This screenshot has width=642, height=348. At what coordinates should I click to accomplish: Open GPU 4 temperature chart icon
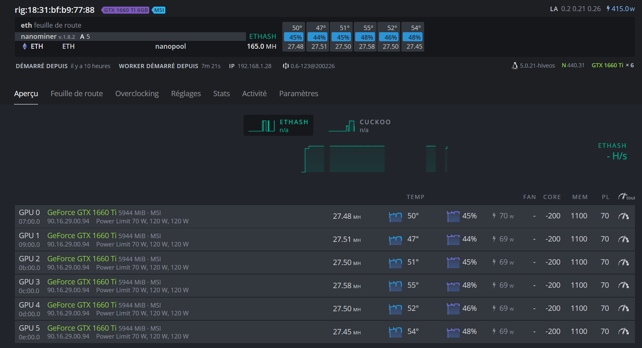(x=396, y=309)
